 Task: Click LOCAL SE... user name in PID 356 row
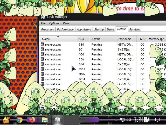point(126,59)
